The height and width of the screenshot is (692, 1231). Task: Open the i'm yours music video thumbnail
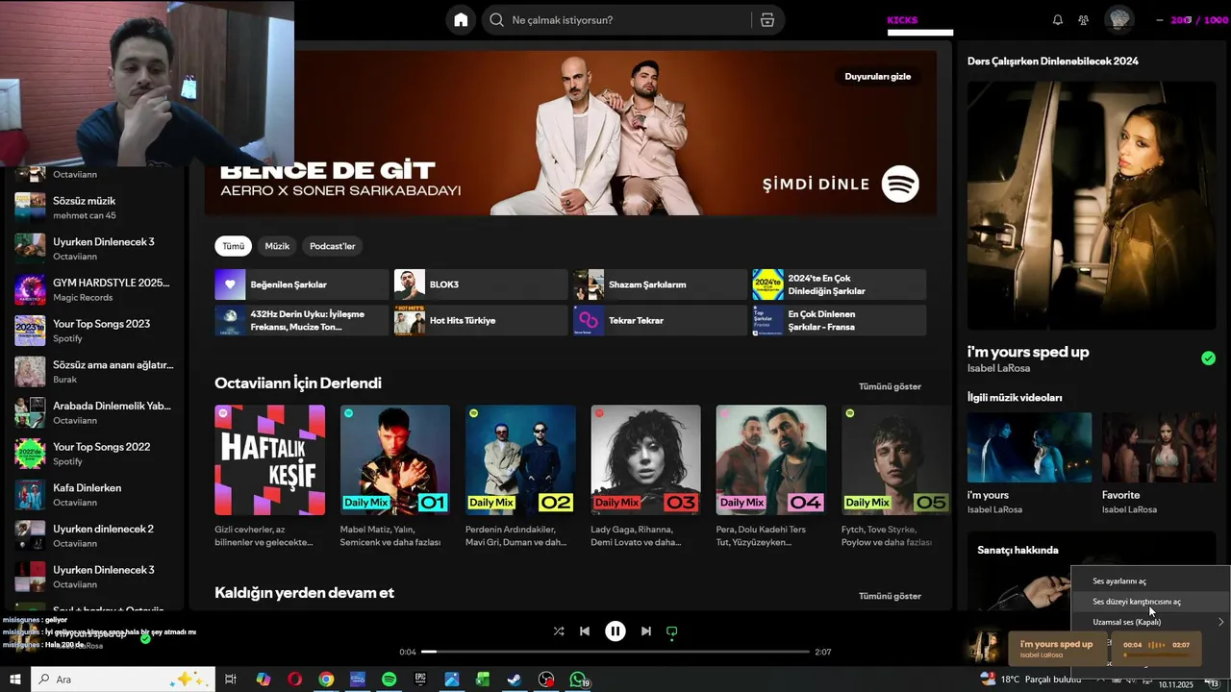(1029, 447)
